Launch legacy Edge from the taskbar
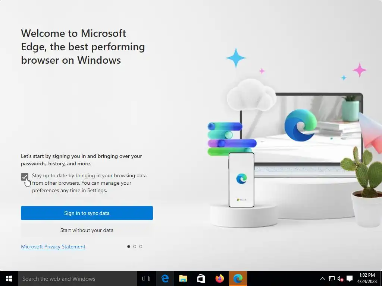 [165, 279]
